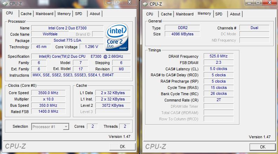
Task: Click CPU-Z title bar icon in right window
Action: coord(145,4)
